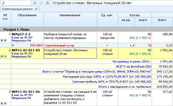Click the row number field showing 2
The height and width of the screenshot is (106, 173).
coord(16,3)
